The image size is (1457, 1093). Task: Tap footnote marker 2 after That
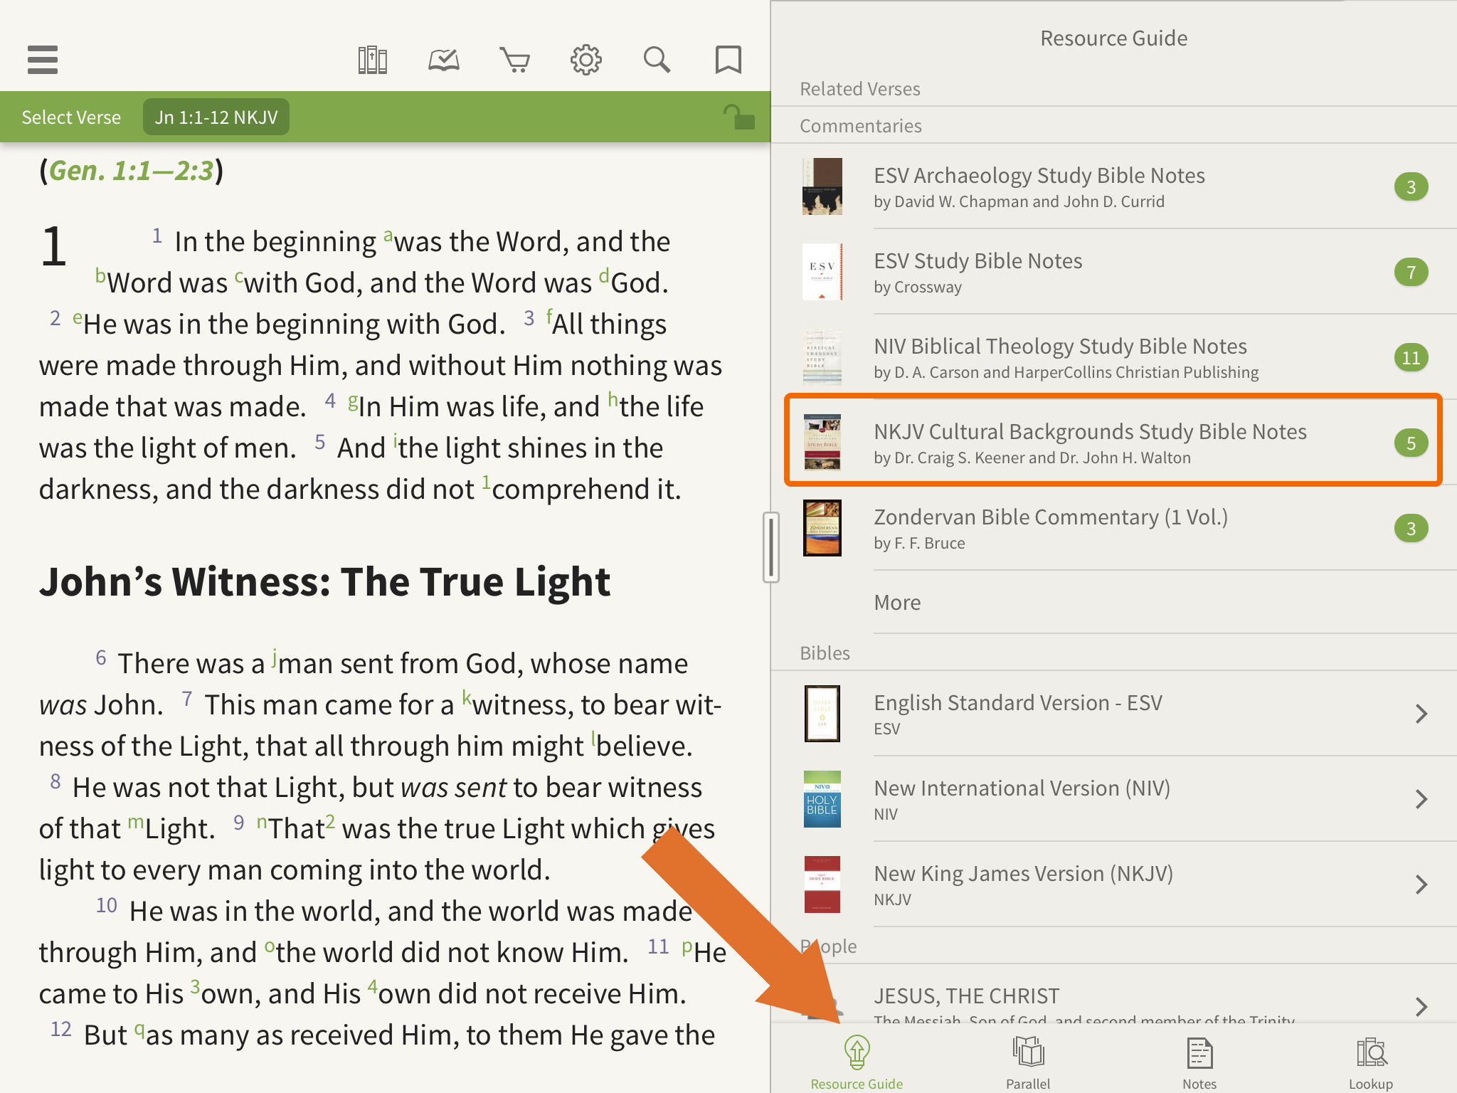[x=330, y=821]
